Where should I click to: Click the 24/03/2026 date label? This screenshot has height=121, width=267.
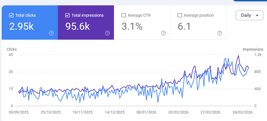tap(242, 112)
